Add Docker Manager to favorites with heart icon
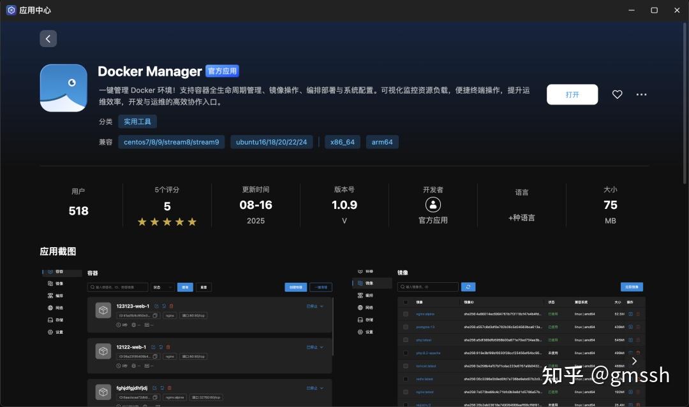Image resolution: width=689 pixels, height=407 pixels. point(618,94)
